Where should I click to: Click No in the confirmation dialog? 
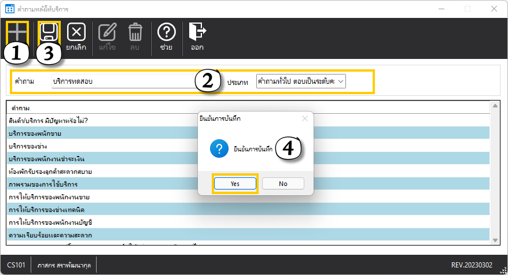click(283, 183)
